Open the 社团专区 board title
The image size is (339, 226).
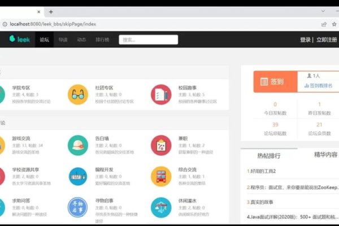[104, 88]
